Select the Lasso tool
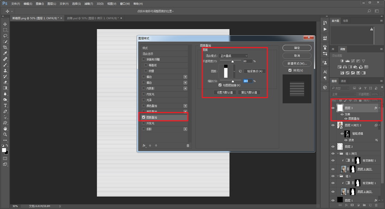Screen dimensions: 385x209 click(5, 36)
